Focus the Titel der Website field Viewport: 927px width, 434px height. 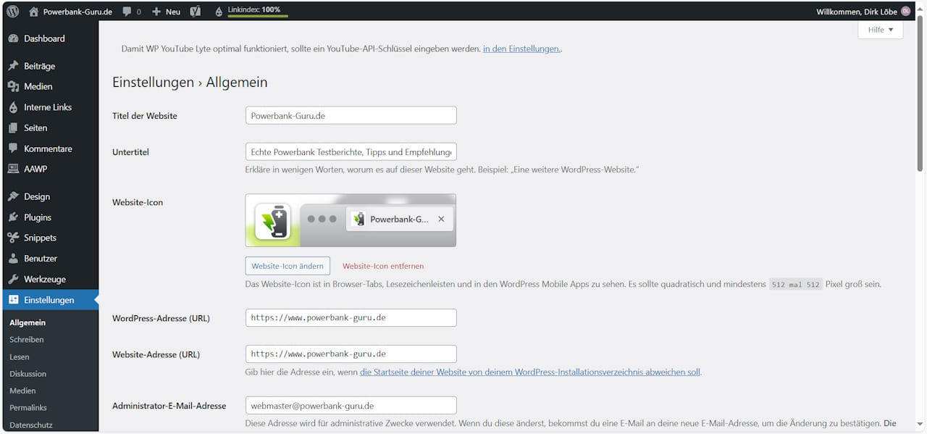pyautogui.click(x=351, y=115)
